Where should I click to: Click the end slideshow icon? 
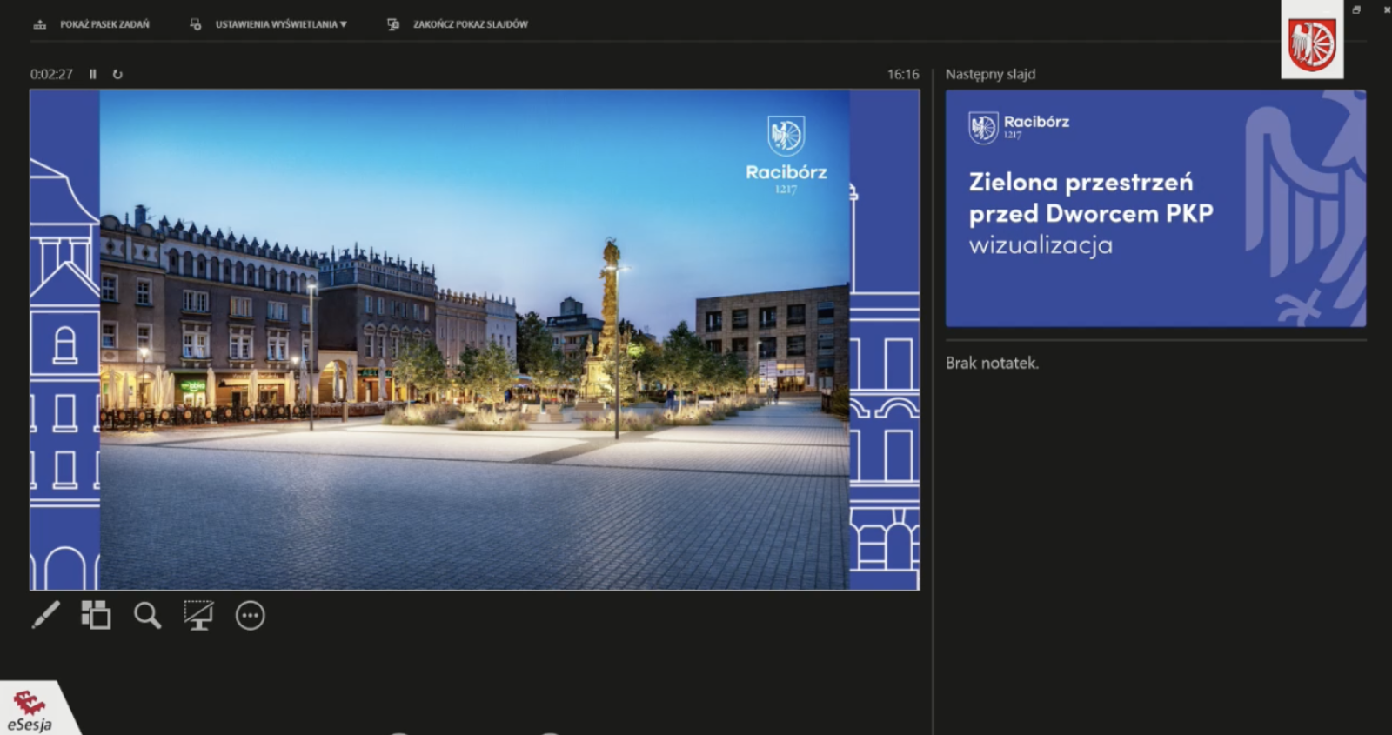pyautogui.click(x=393, y=24)
